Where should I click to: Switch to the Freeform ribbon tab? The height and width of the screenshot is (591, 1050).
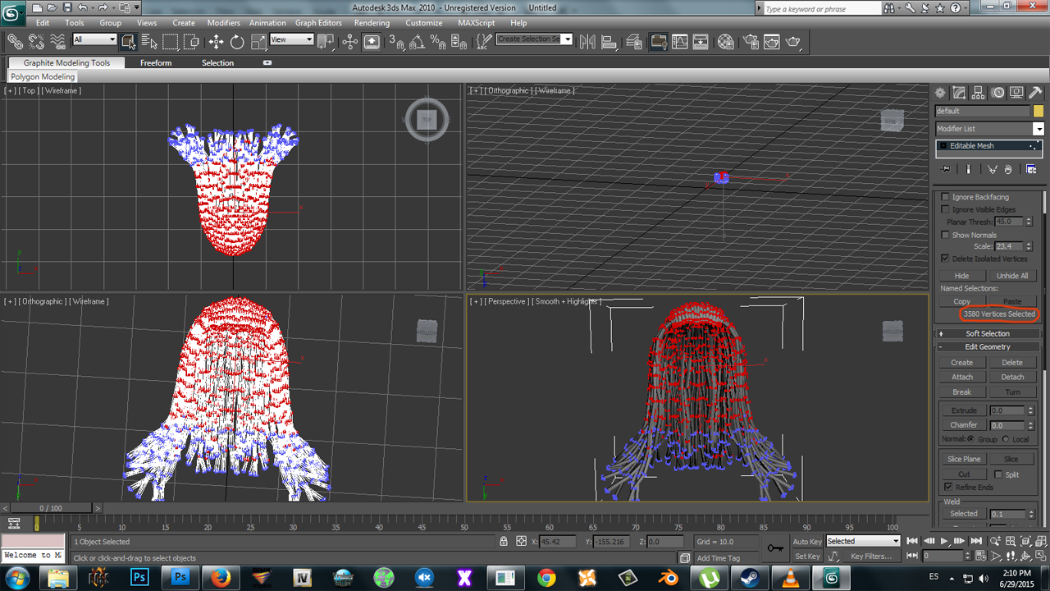[156, 63]
